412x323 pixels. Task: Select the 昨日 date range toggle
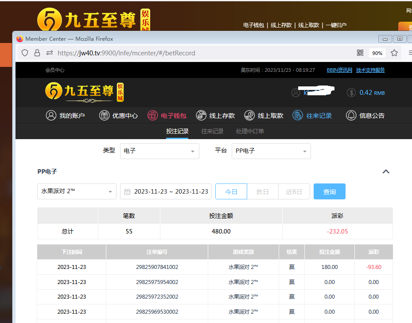click(x=263, y=192)
